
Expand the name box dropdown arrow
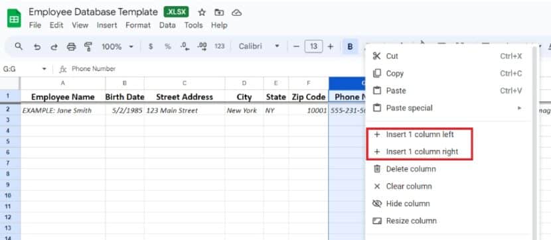coord(44,69)
